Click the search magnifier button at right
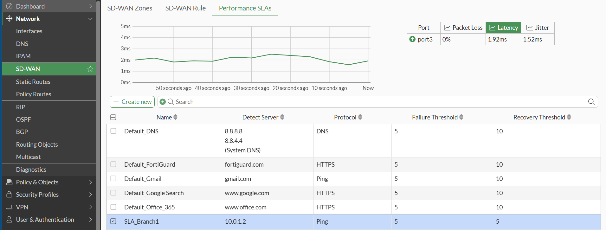Screen dimensions: 606x230 pyautogui.click(x=591, y=102)
